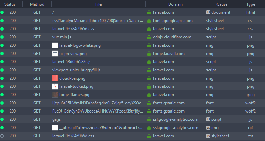Click the green status dot on ga.js row

[x=2, y=119]
